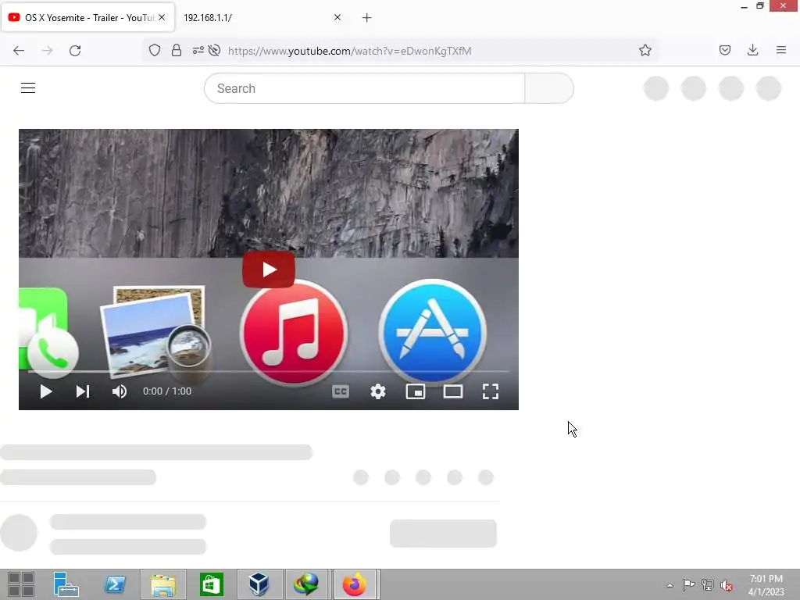
Task: Enable miniplayer mode
Action: [x=416, y=391]
